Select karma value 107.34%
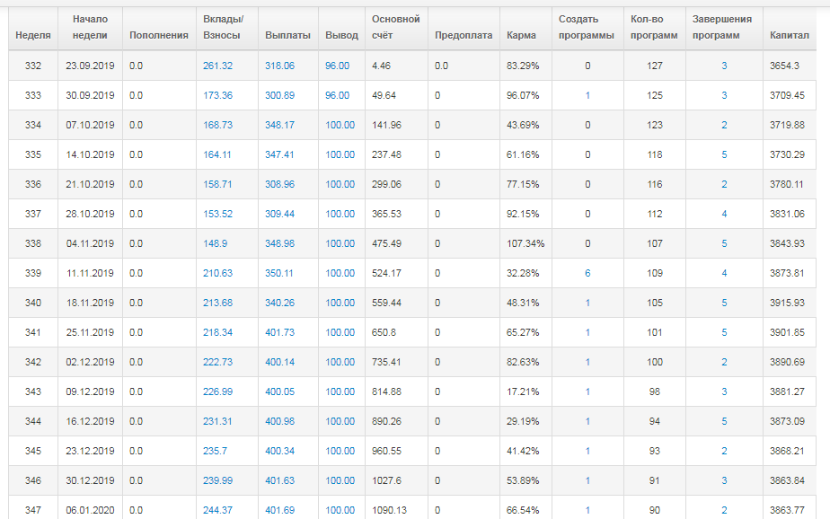Image resolution: width=830 pixels, height=519 pixels. [x=525, y=243]
